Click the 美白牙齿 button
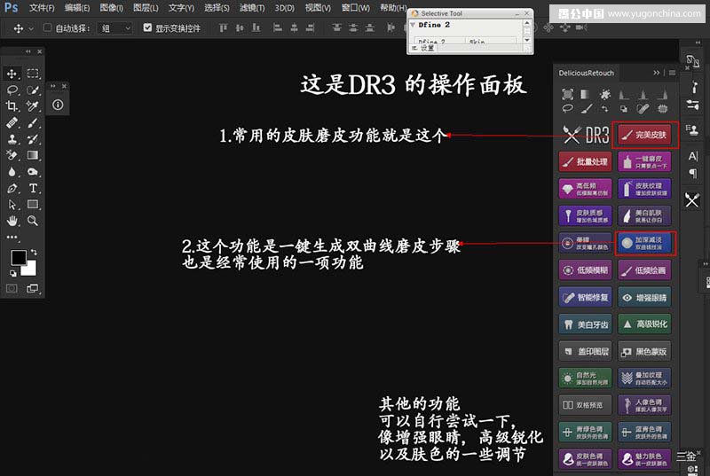 pos(586,324)
